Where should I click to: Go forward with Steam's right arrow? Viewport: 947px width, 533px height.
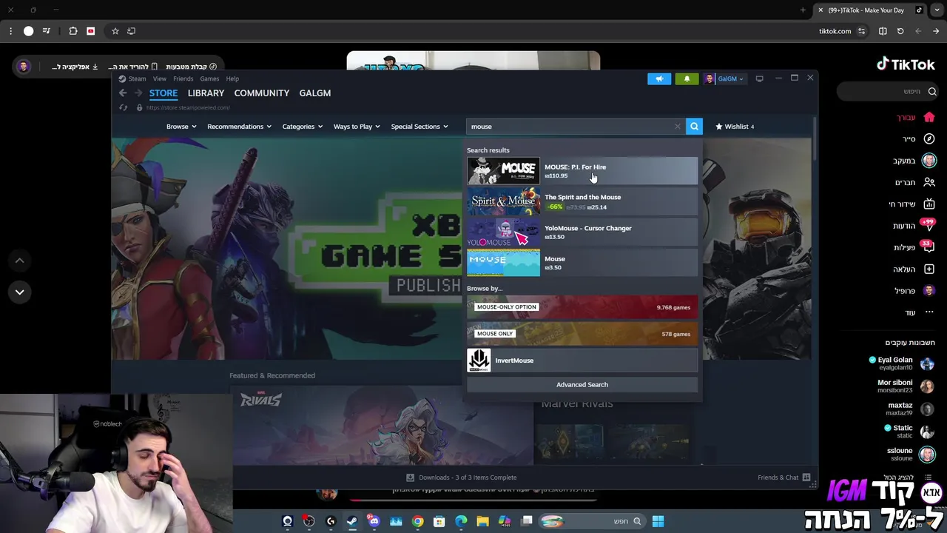click(x=138, y=93)
